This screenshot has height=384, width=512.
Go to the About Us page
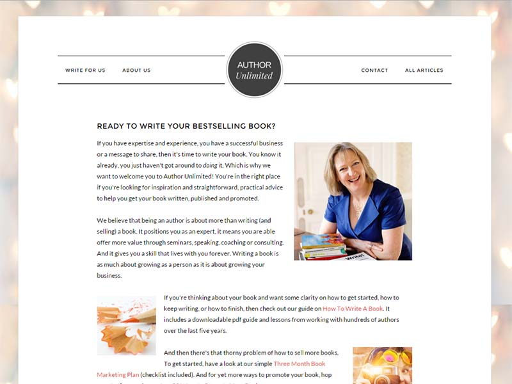point(136,70)
